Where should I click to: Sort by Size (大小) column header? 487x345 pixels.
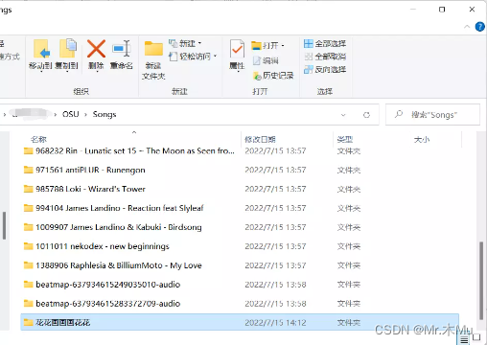point(422,139)
